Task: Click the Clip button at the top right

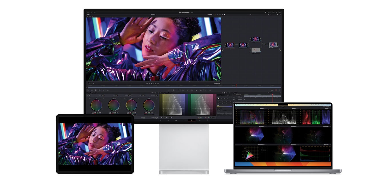Action: (269, 15)
